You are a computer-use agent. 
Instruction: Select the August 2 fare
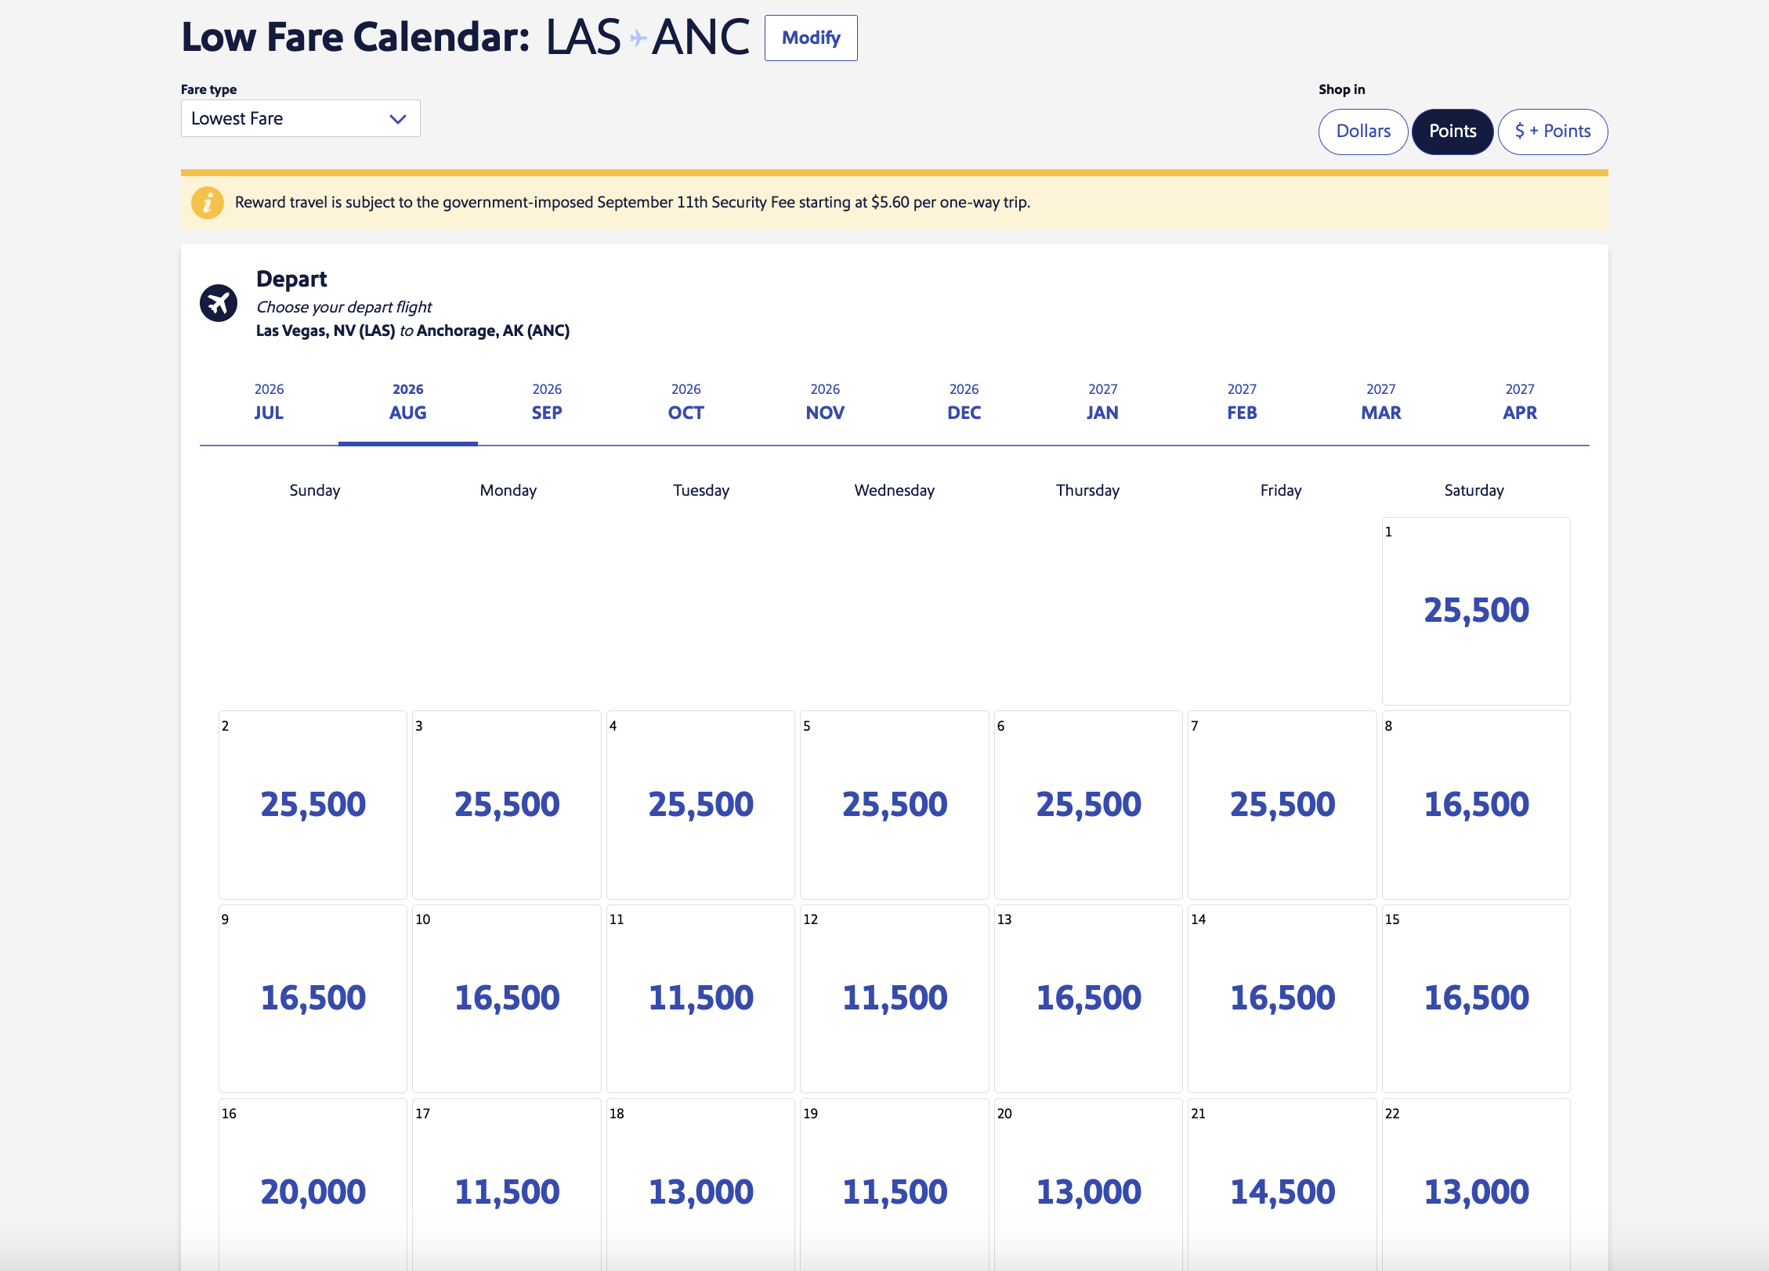click(313, 805)
